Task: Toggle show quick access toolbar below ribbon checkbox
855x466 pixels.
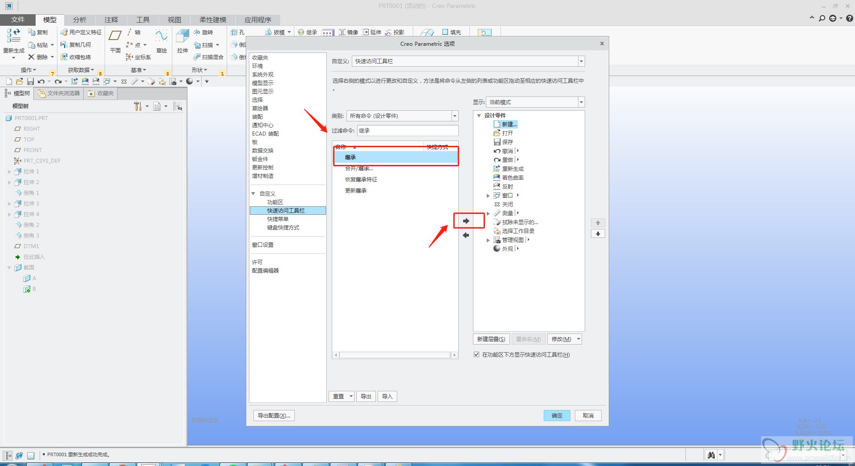Action: 476,354
